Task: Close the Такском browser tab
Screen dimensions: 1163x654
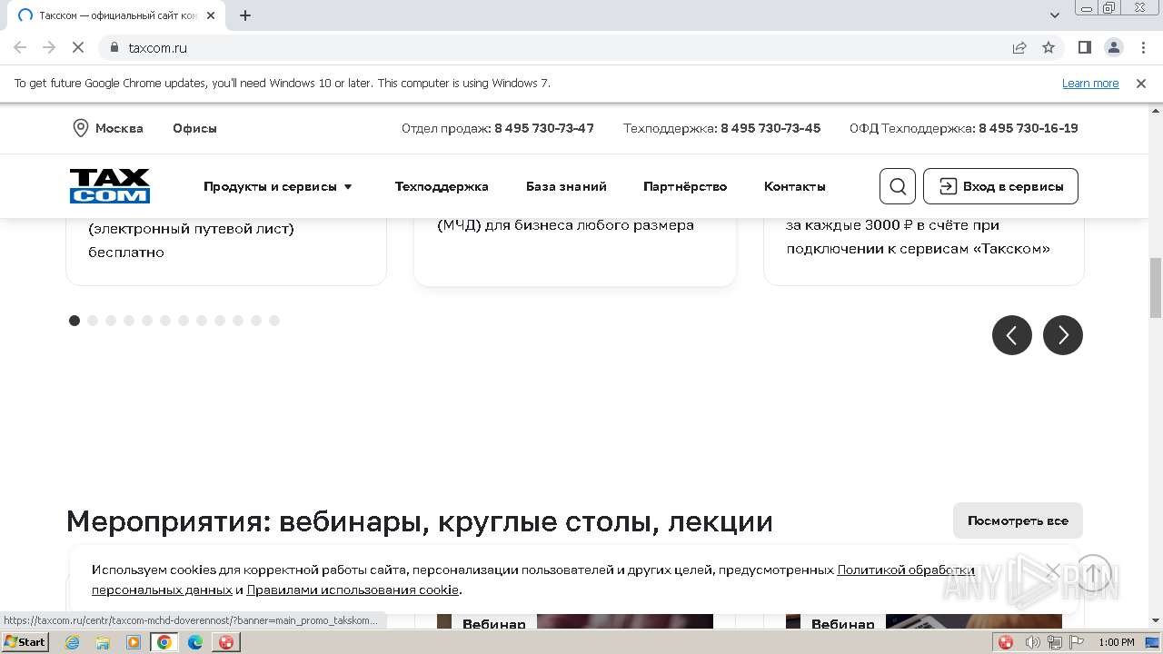Action: click(211, 15)
